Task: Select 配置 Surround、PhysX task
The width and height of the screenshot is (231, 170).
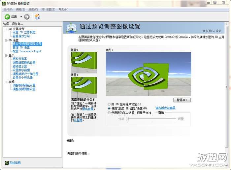Action: [27, 51]
